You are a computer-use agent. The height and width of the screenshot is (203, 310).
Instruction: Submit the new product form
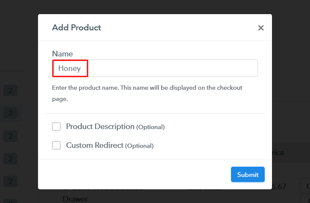click(x=248, y=174)
